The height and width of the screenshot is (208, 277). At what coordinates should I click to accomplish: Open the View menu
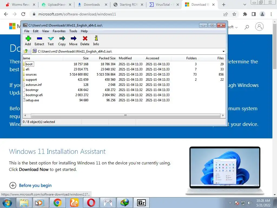45,31
